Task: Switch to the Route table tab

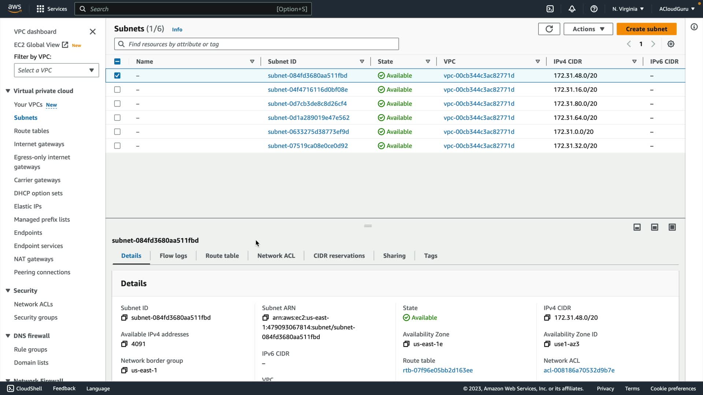Action: tap(222, 256)
